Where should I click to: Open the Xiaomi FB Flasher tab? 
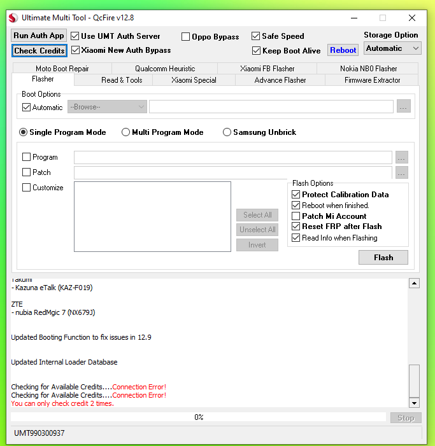[x=267, y=69]
